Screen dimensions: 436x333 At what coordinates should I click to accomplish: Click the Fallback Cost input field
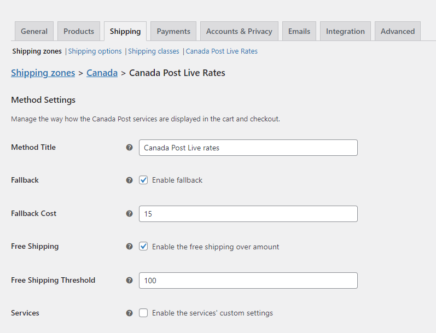point(248,214)
